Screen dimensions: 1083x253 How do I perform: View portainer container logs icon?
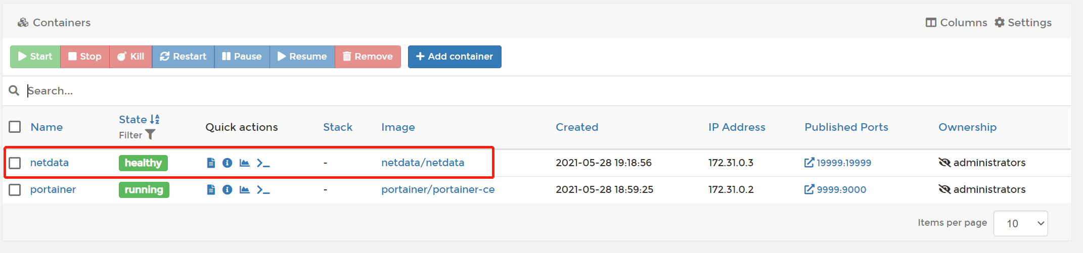(x=211, y=189)
